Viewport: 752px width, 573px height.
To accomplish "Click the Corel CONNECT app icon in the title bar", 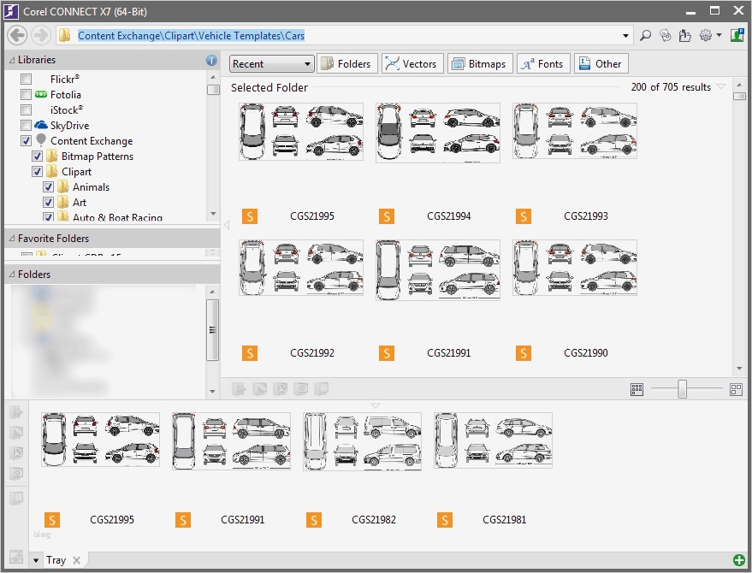I will (x=11, y=11).
